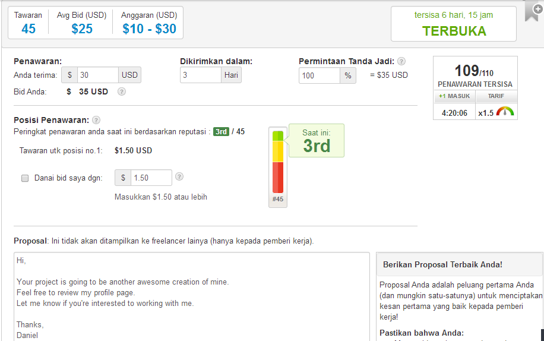Click the Dikirimkan dalam days field

tap(201, 75)
